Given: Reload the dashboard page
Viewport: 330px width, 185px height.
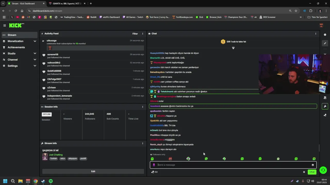Looking at the screenshot, I should point(16,11).
